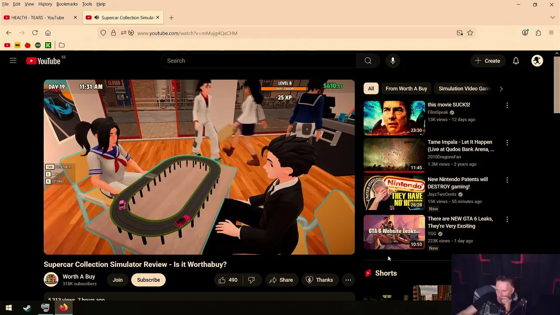Viewport: 560px width, 315px height.
Task: Click the address bar URL
Action: click(x=187, y=33)
